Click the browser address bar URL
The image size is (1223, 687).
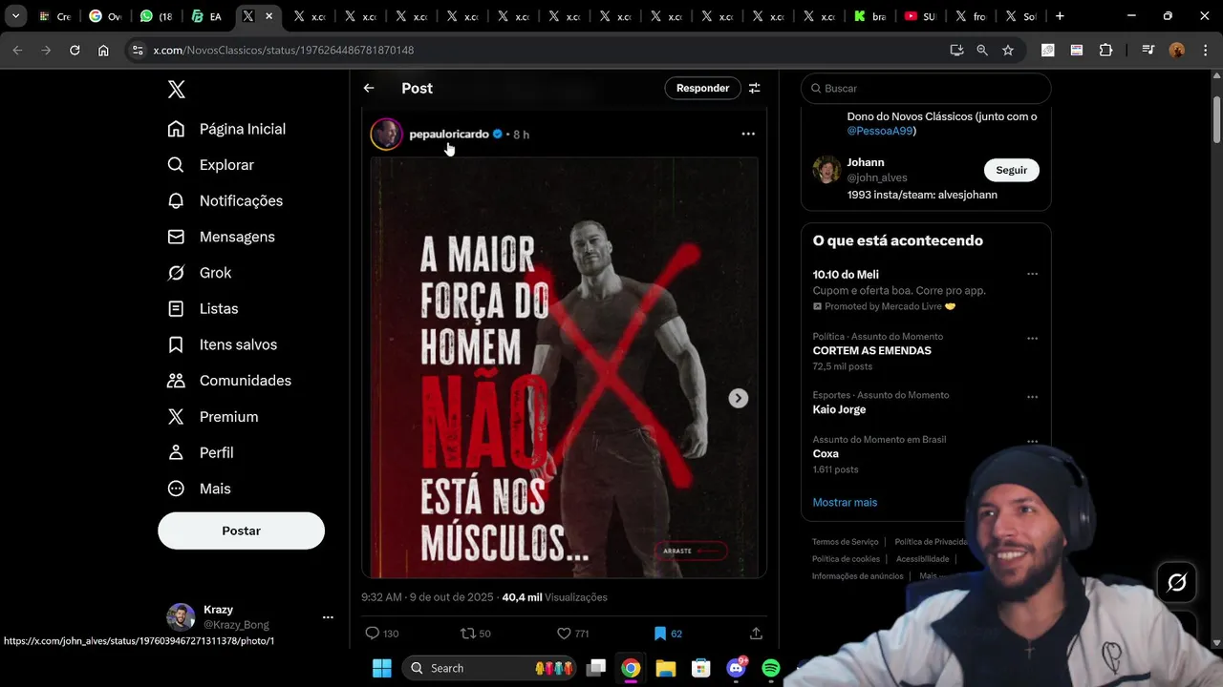click(284, 50)
